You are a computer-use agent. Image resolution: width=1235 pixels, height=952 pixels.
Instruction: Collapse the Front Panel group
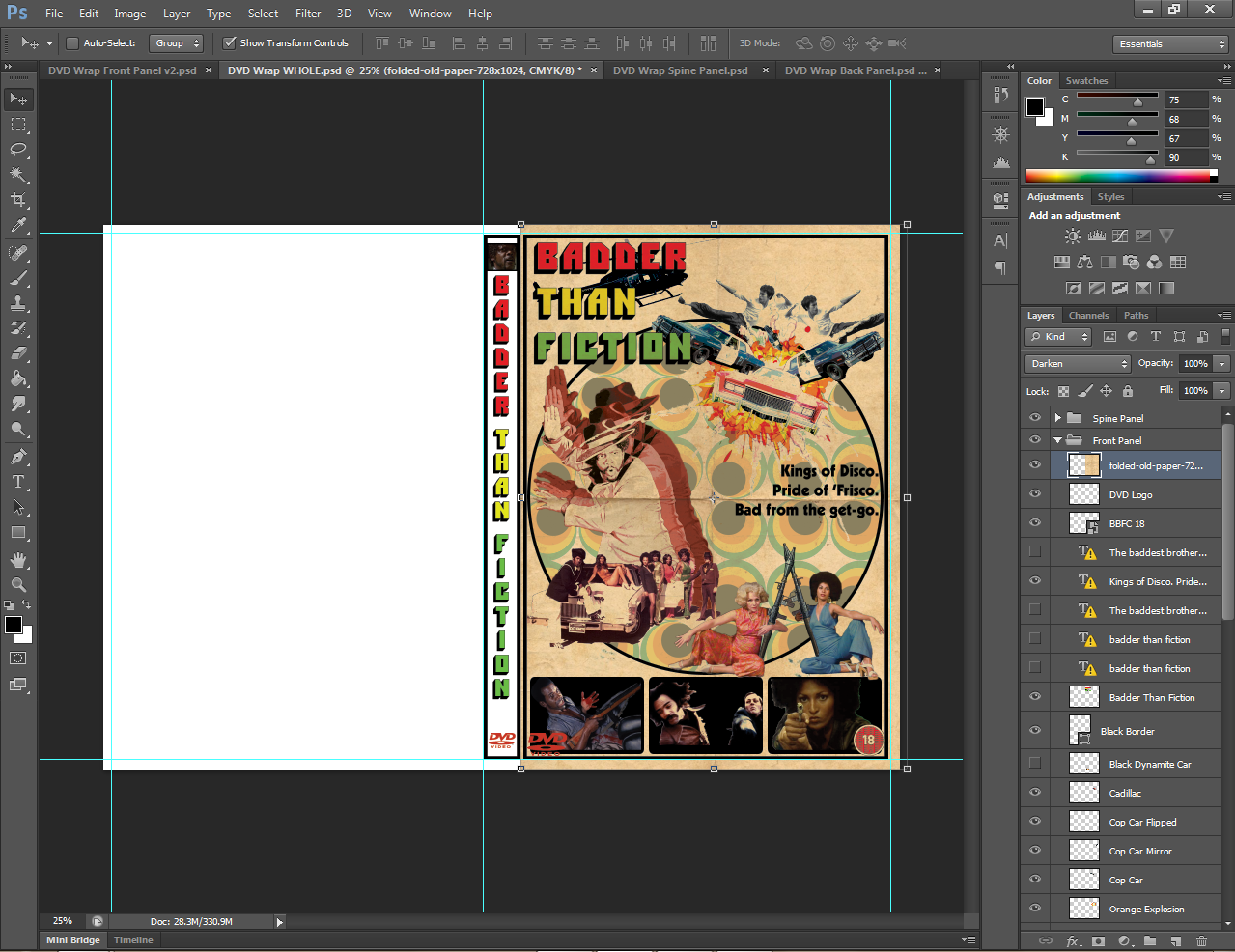click(x=1057, y=440)
